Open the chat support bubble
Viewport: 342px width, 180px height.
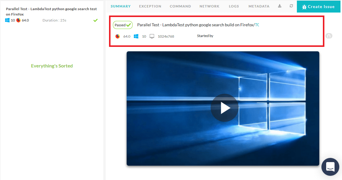point(330,167)
